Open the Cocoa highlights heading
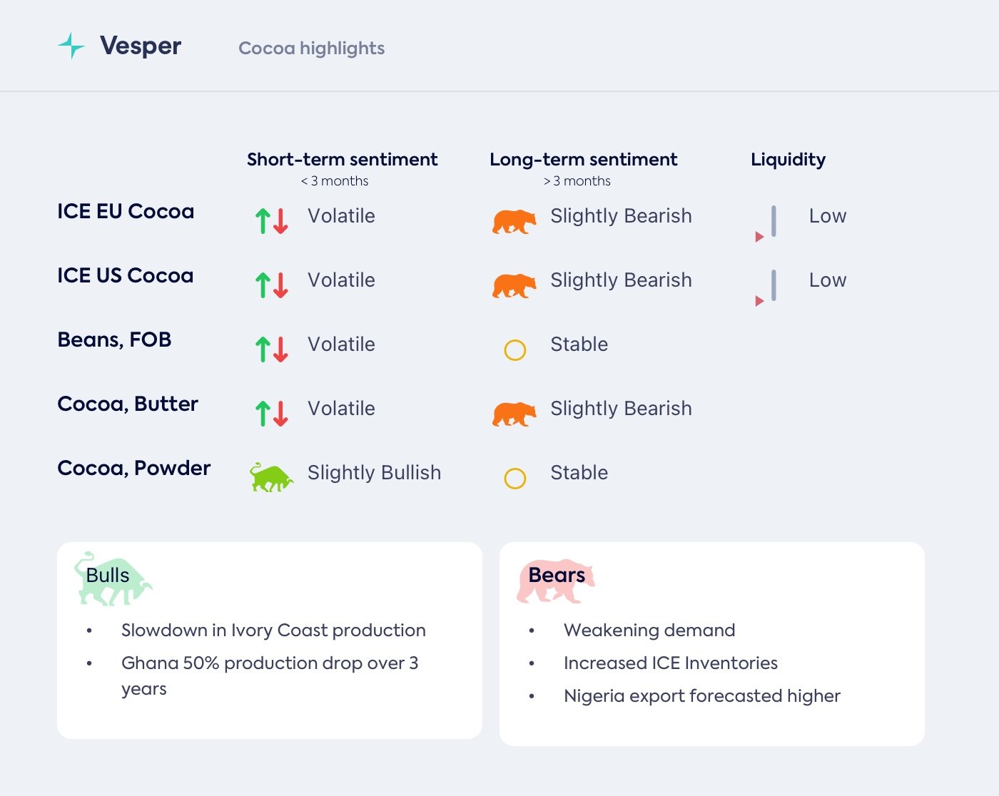This screenshot has height=796, width=999. [x=311, y=48]
